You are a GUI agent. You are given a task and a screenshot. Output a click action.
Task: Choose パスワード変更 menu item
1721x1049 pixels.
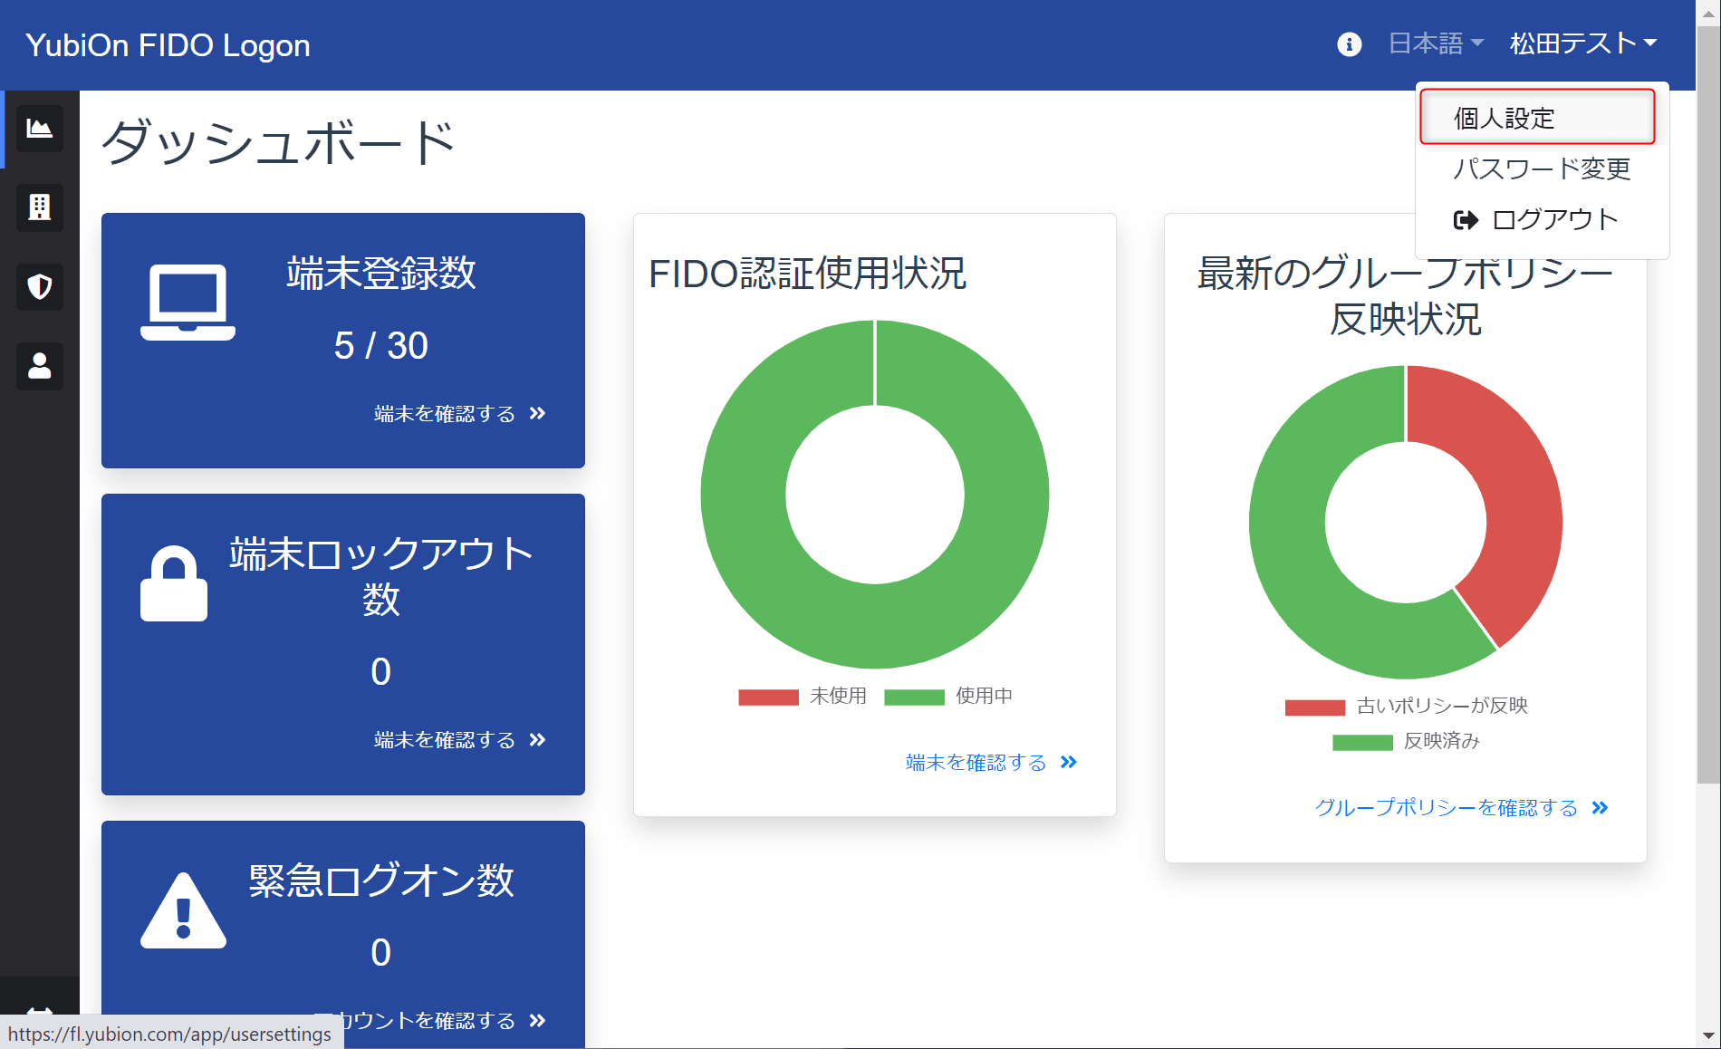click(1542, 168)
